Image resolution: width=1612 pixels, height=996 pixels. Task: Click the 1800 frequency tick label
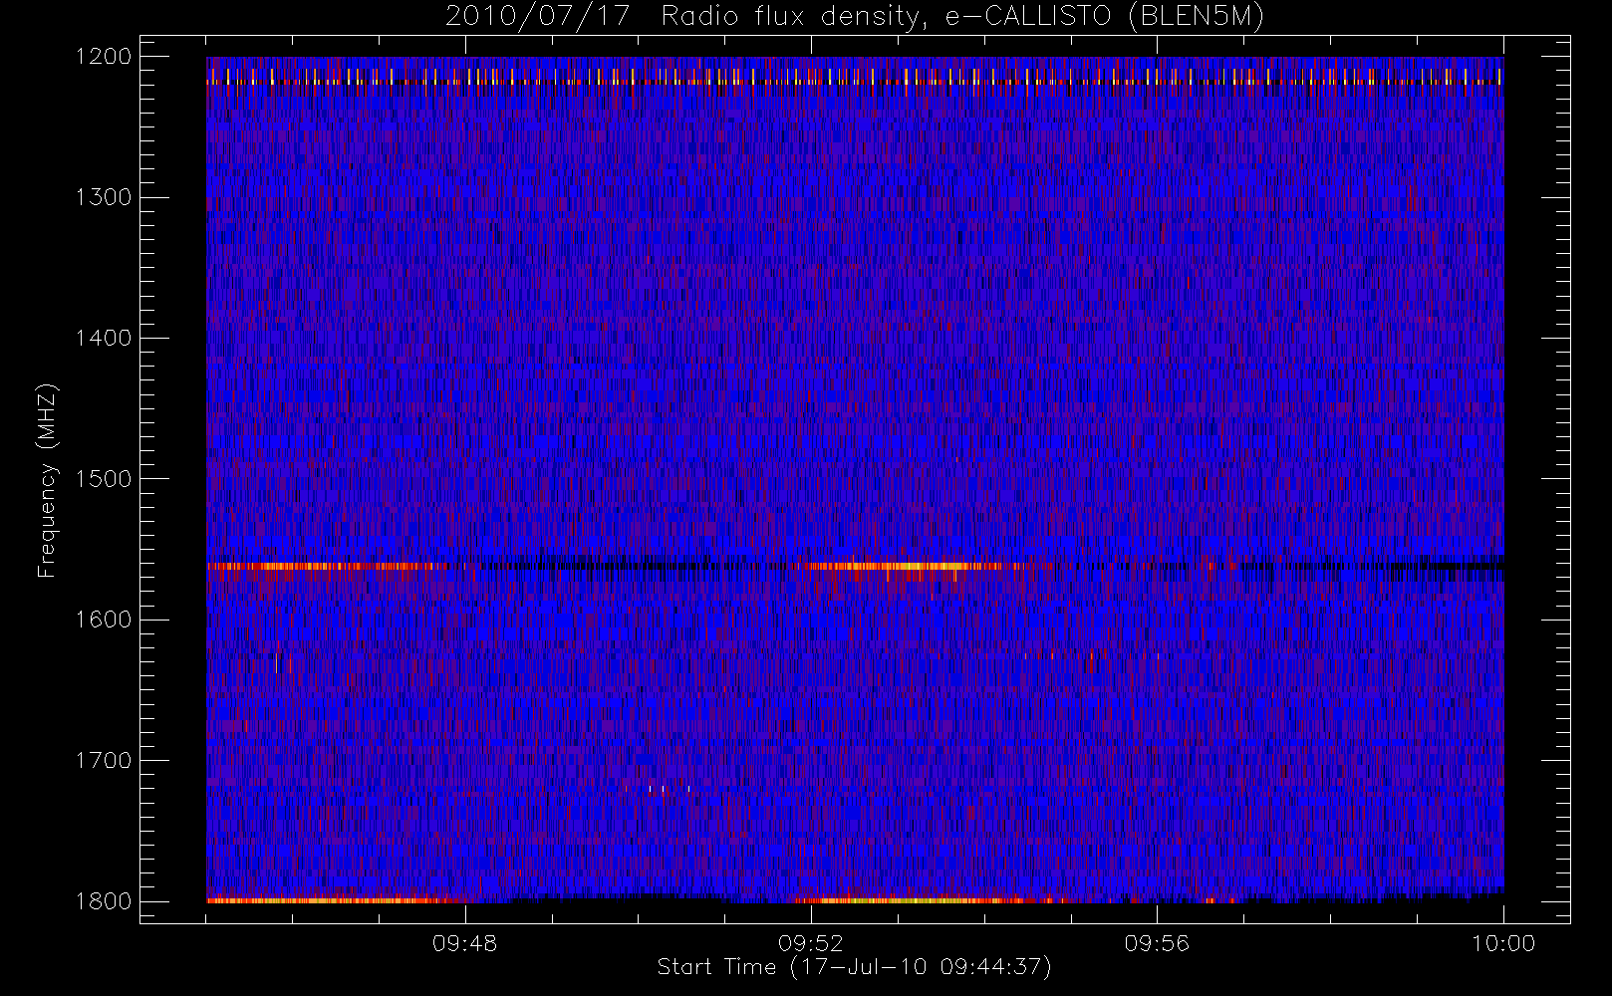click(104, 901)
